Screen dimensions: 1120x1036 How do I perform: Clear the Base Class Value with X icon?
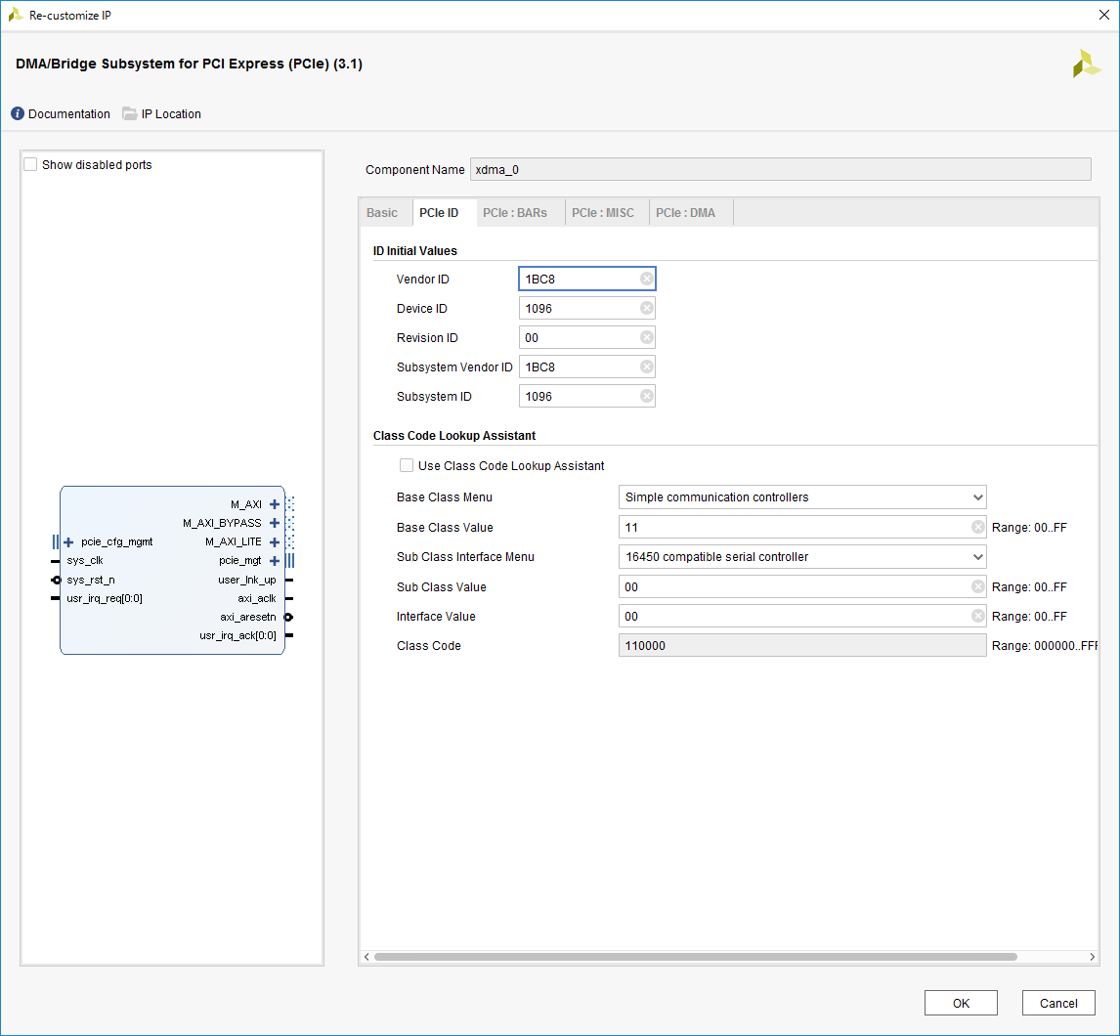[x=977, y=528]
